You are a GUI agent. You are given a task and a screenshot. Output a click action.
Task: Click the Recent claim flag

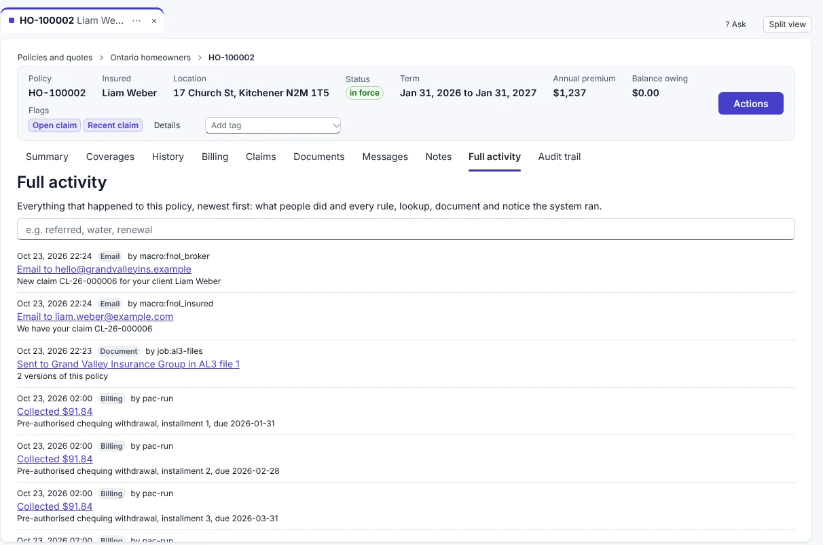pyautogui.click(x=113, y=125)
